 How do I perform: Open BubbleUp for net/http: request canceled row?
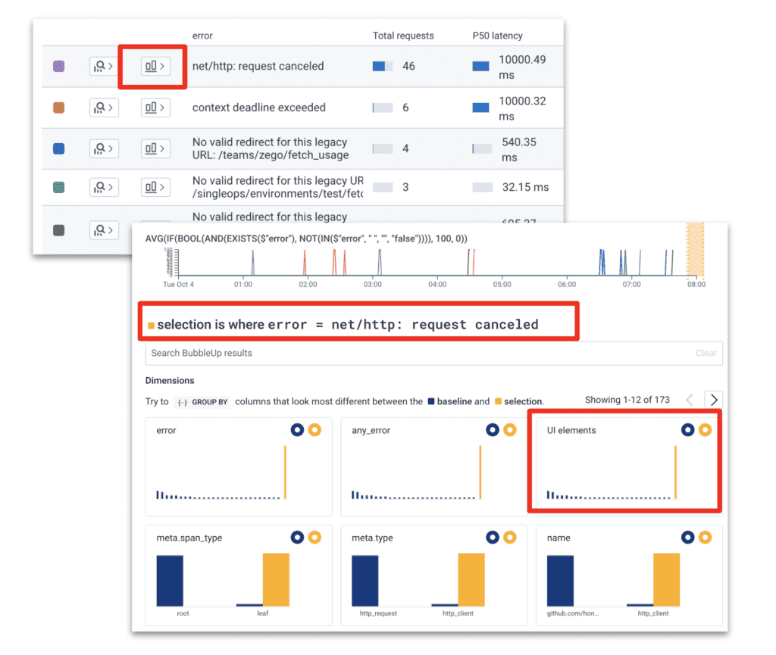pos(155,66)
